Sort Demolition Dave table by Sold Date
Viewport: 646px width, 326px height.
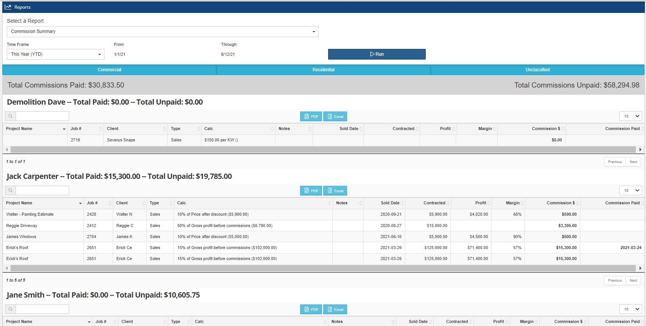[x=338, y=129]
